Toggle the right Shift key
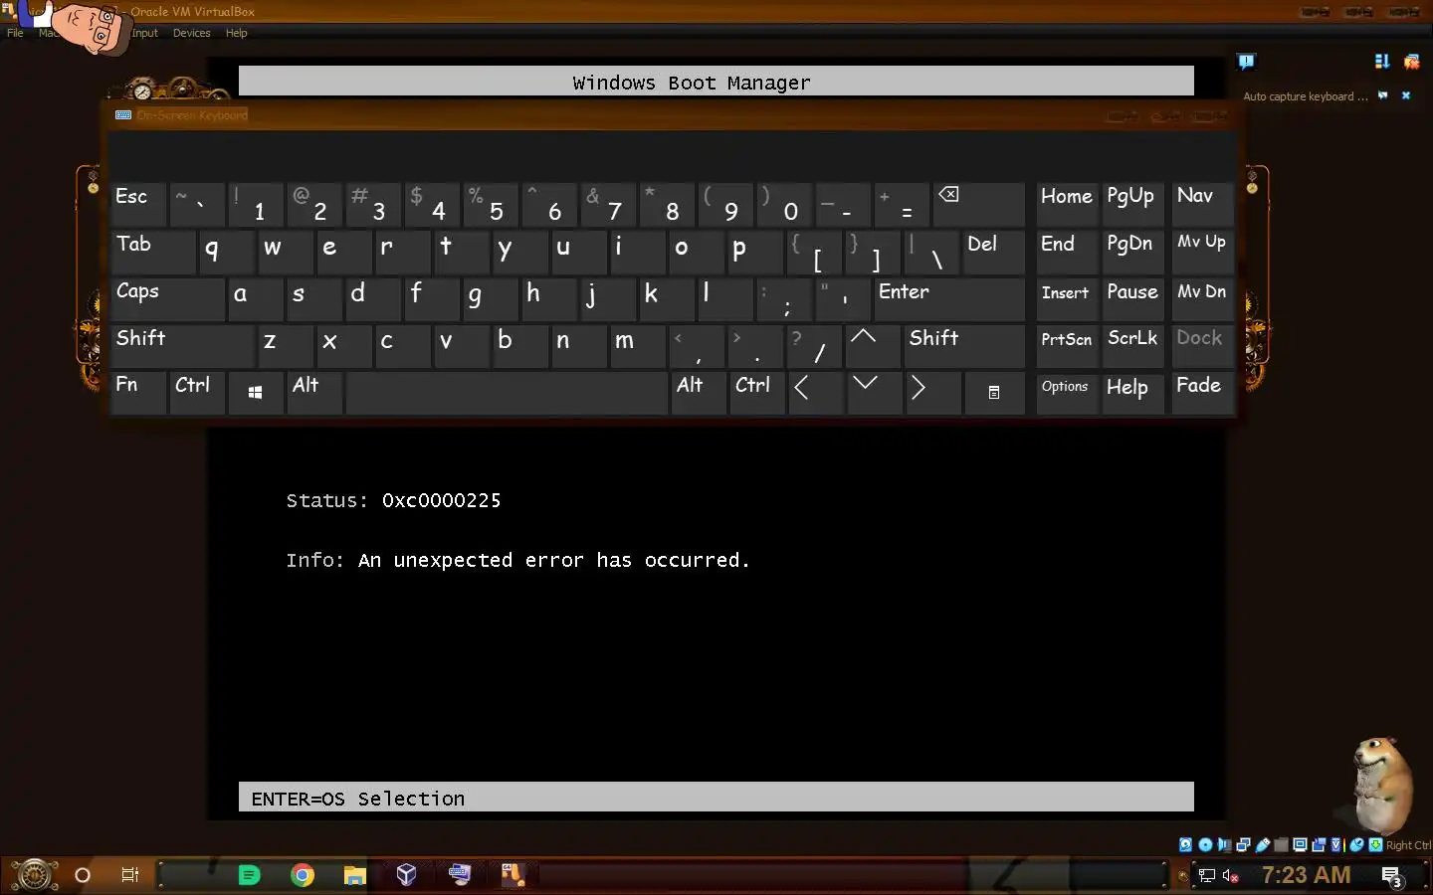The height and width of the screenshot is (895, 1433). click(963, 345)
